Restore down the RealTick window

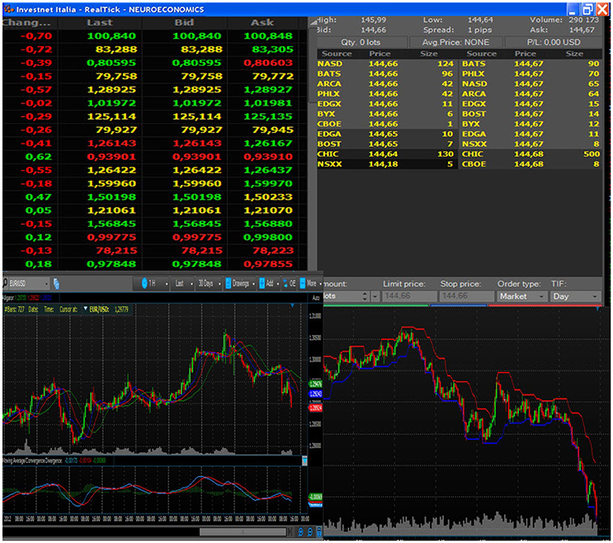(587, 9)
